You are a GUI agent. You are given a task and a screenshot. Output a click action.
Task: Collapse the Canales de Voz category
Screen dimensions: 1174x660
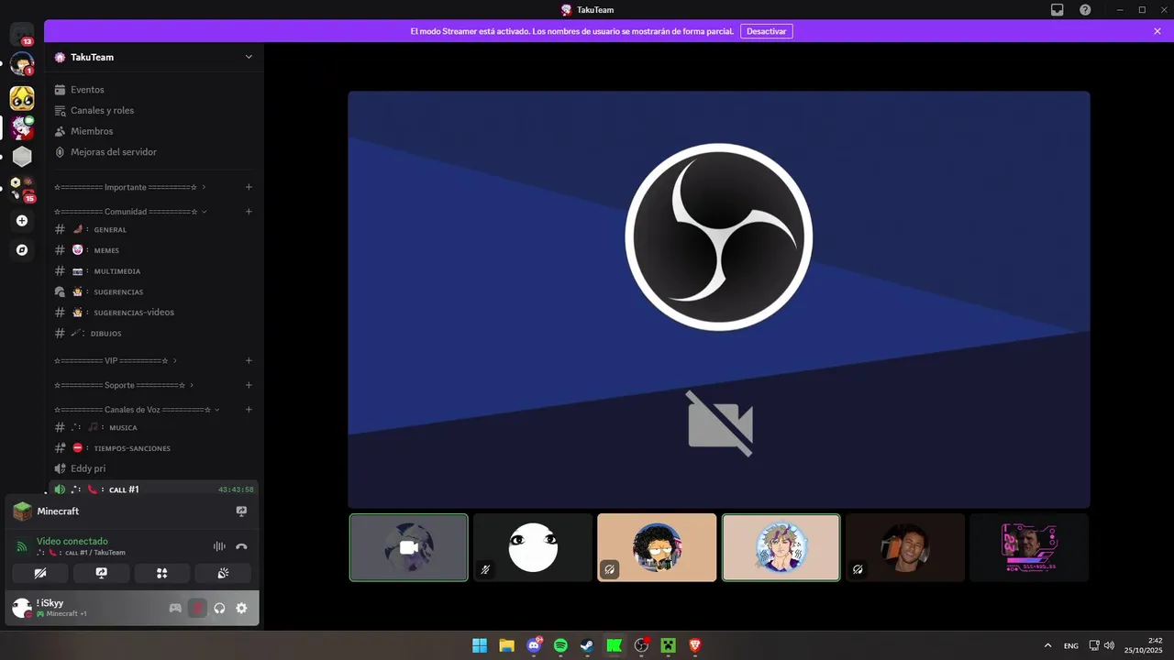[137, 410]
